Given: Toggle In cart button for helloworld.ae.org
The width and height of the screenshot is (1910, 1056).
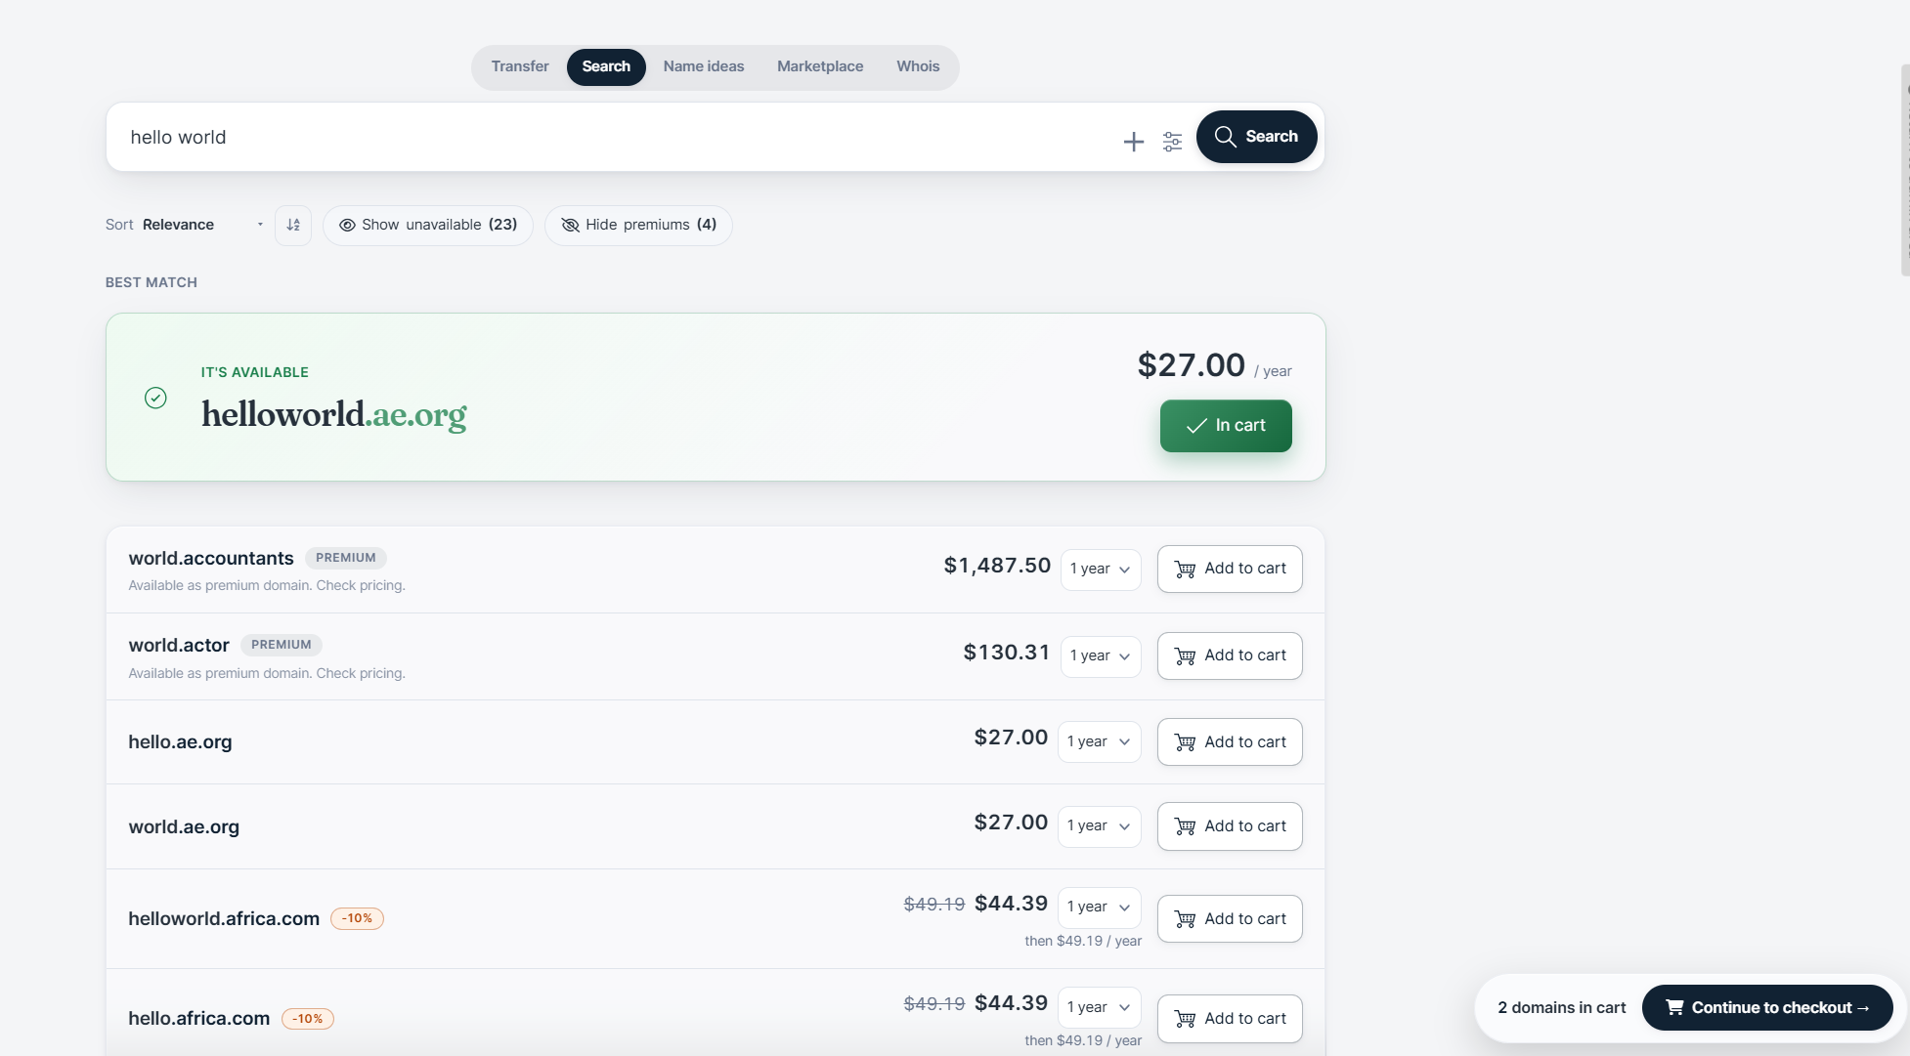Looking at the screenshot, I should (x=1226, y=426).
